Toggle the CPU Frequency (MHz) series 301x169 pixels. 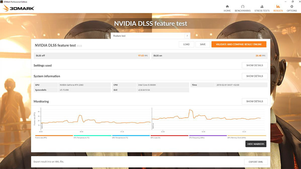[x=208, y=137]
